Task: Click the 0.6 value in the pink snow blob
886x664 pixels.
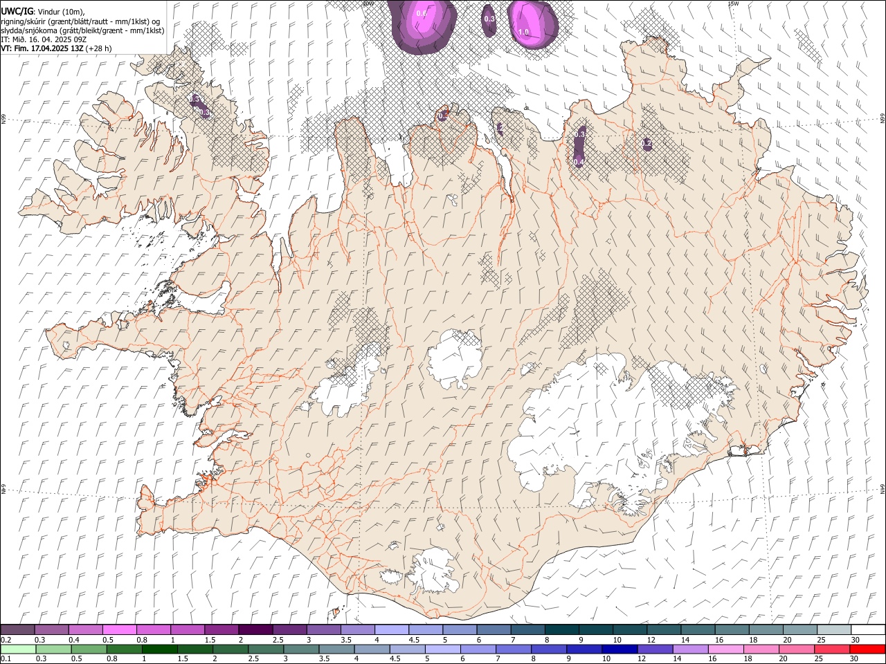Action: pyautogui.click(x=422, y=13)
